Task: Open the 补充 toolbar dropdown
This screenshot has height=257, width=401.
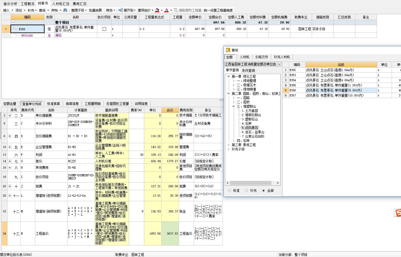Action: pyautogui.click(x=36, y=10)
